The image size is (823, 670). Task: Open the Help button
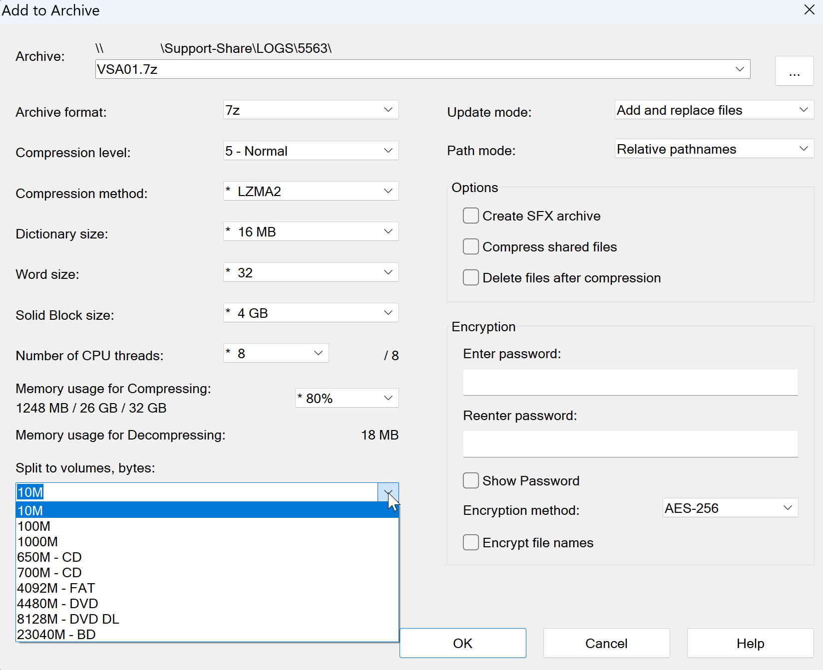coord(750,643)
